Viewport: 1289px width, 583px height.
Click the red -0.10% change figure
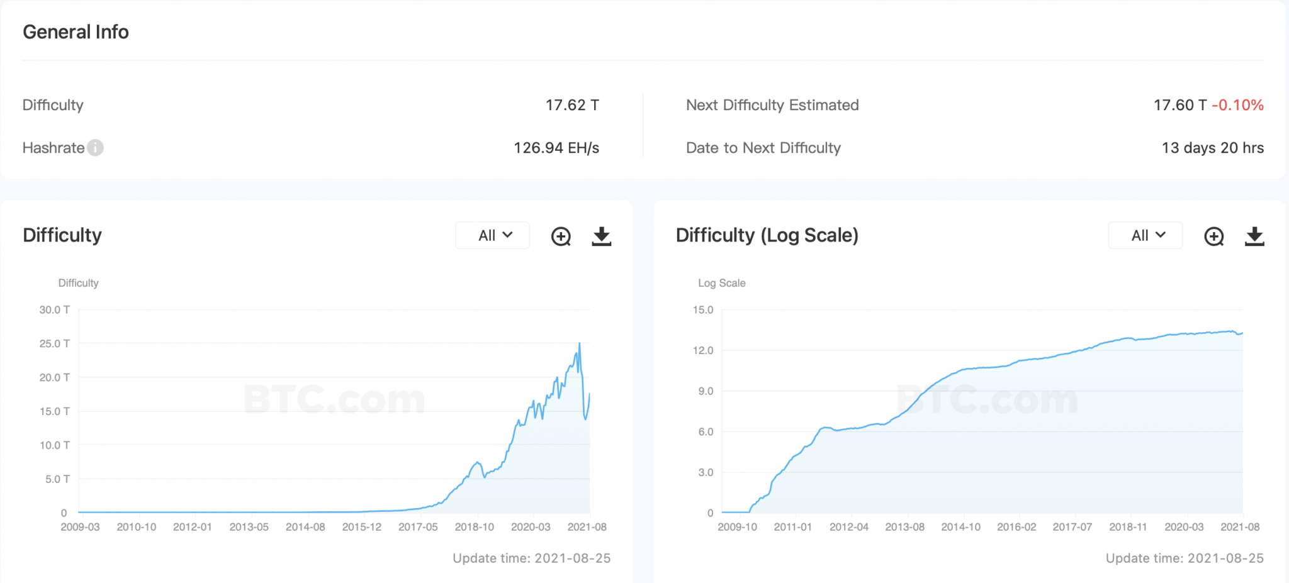[1237, 105]
